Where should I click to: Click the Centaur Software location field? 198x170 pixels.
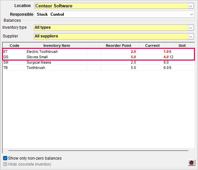point(111,6)
